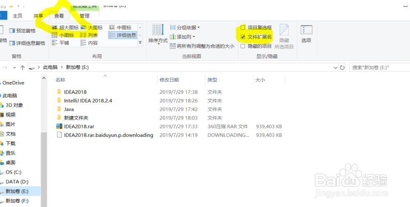Viewport: 410px width, 207px height.
Task: Click IntelliJ IDEA 2018.2.4 folder icon
Action: click(x=59, y=100)
